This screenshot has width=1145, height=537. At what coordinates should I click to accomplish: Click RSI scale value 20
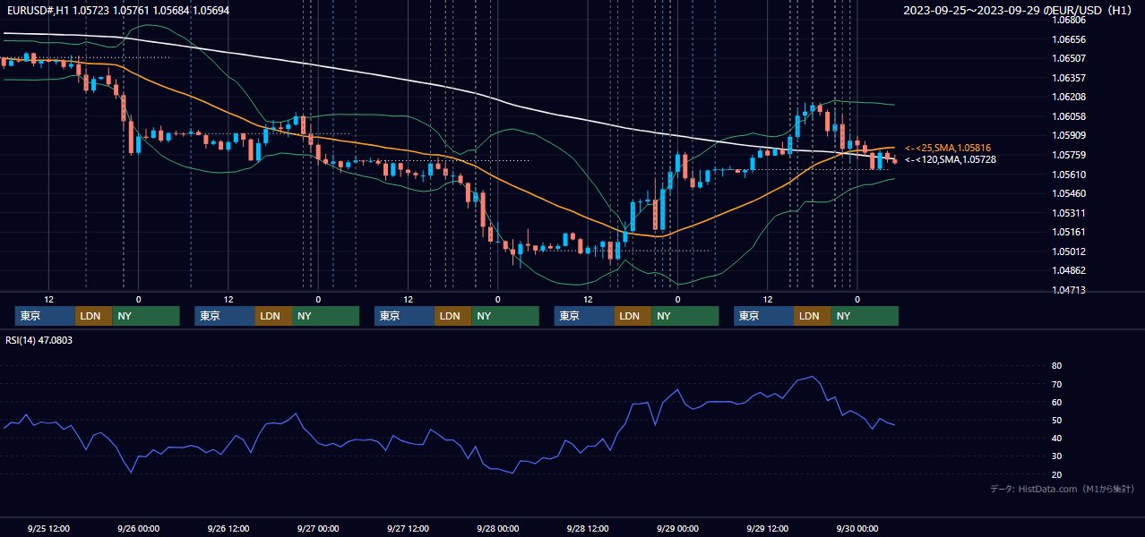(x=1056, y=474)
